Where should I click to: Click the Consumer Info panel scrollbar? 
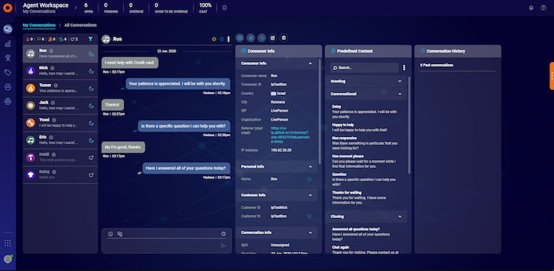tap(320, 111)
